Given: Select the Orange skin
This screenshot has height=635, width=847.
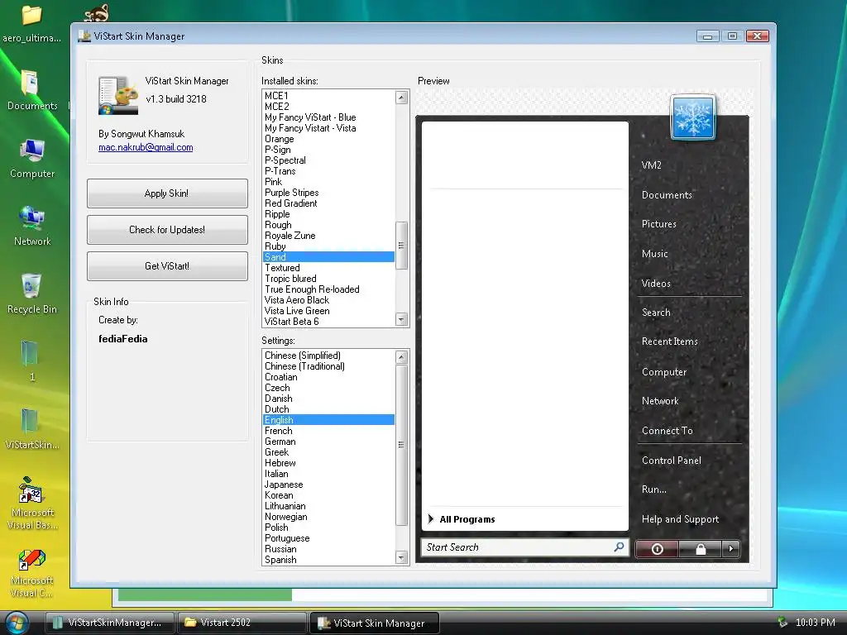Looking at the screenshot, I should (x=328, y=139).
